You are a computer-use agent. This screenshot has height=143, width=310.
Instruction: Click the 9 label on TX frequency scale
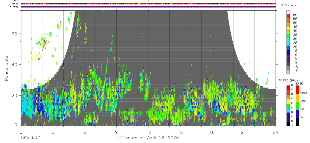point(293,126)
